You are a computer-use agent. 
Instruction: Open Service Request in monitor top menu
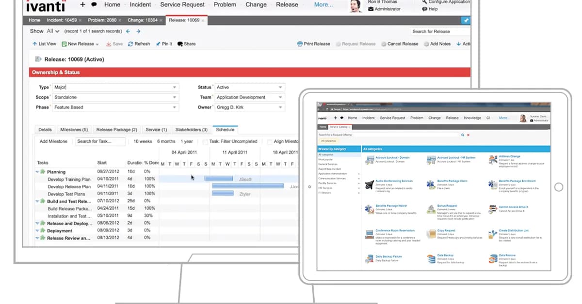pyautogui.click(x=182, y=4)
